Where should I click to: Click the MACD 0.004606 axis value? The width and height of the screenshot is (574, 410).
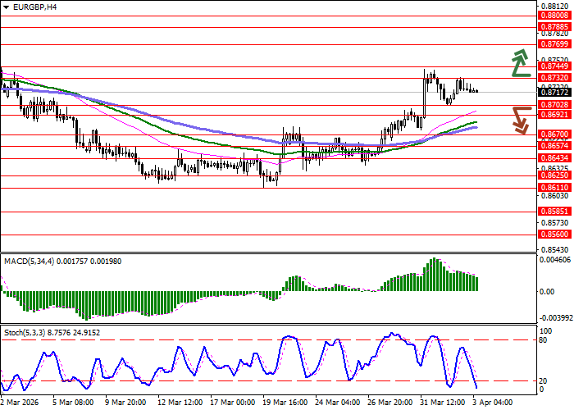coord(554,259)
